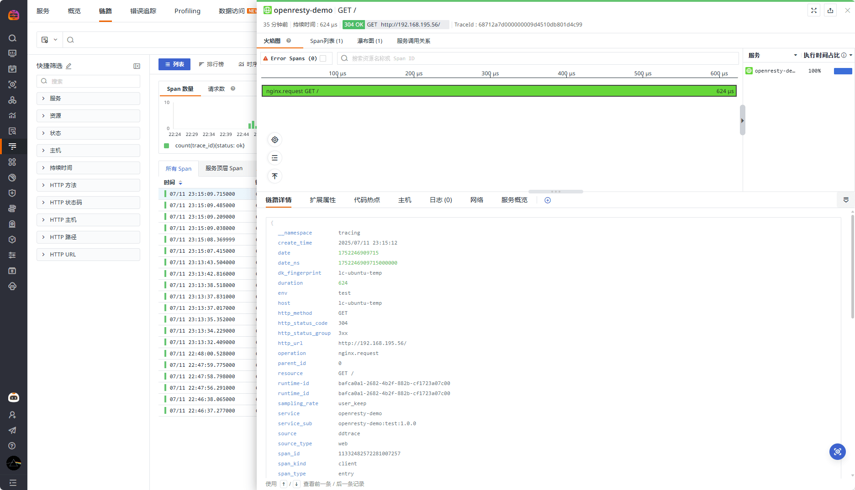Collapse the right service panel arrow handle
This screenshot has height=490, width=855.
click(x=742, y=120)
